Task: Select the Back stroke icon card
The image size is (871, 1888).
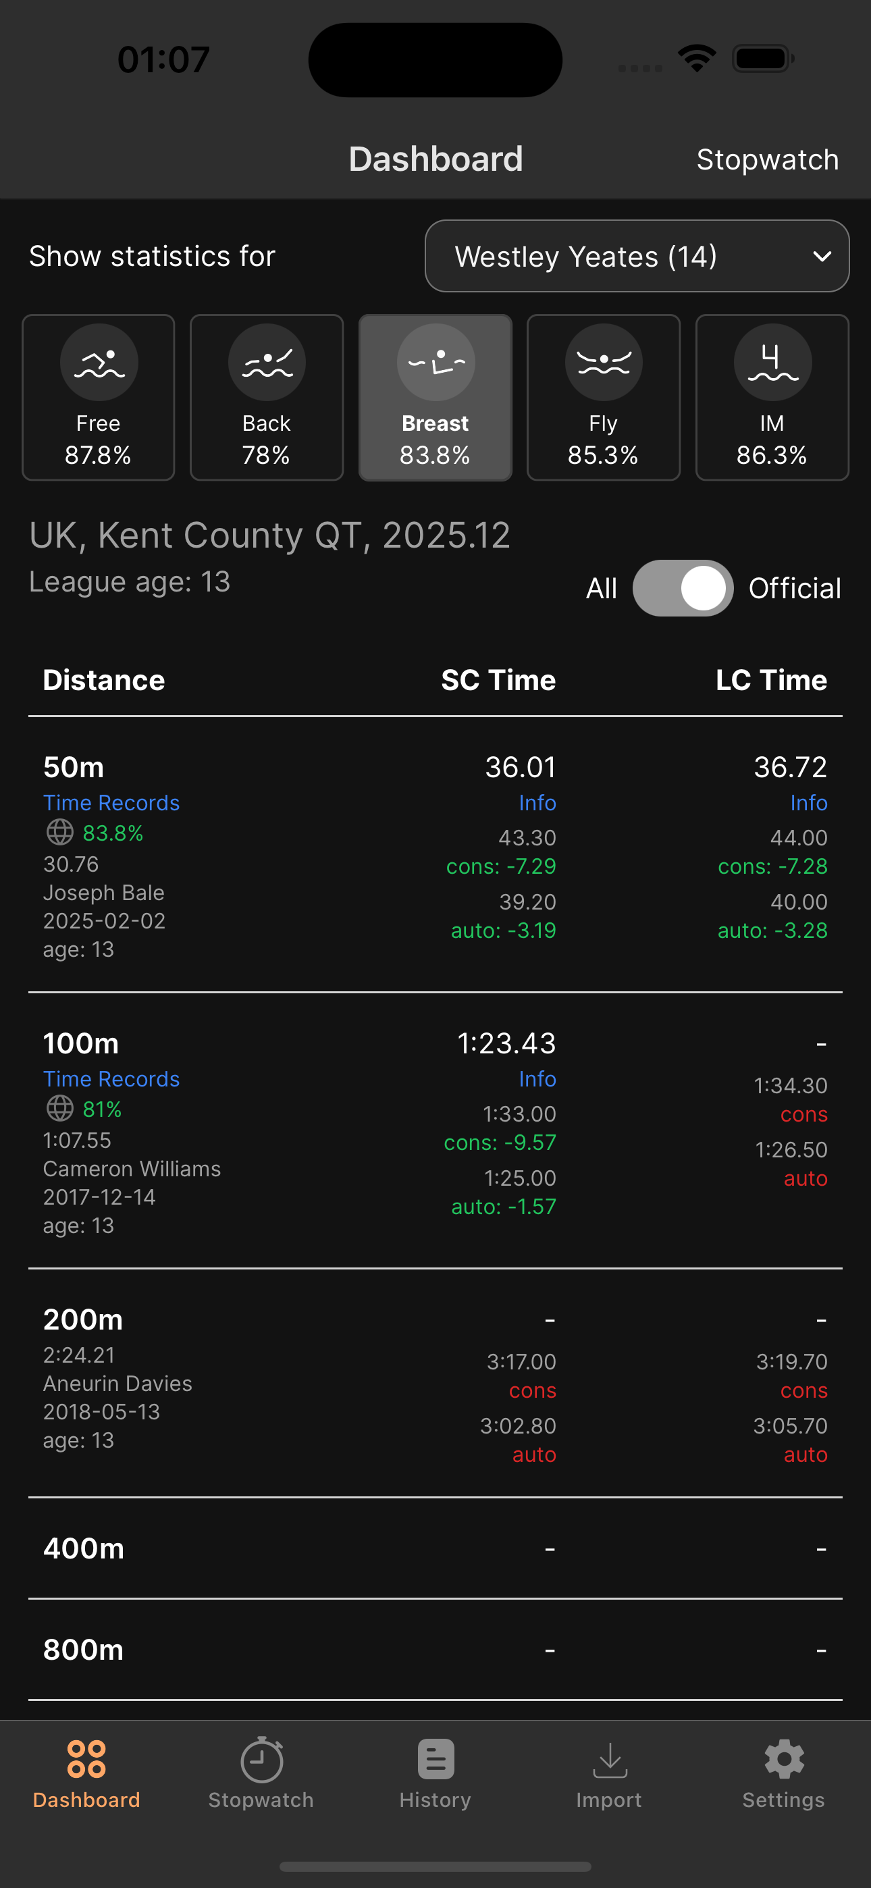Action: tap(267, 397)
